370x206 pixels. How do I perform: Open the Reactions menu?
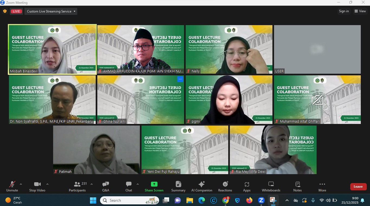225,186
